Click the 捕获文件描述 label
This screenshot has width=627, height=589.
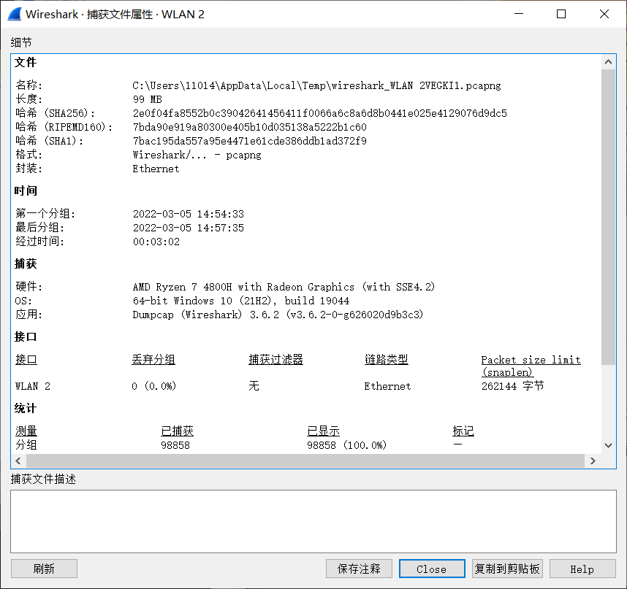pyautogui.click(x=43, y=480)
